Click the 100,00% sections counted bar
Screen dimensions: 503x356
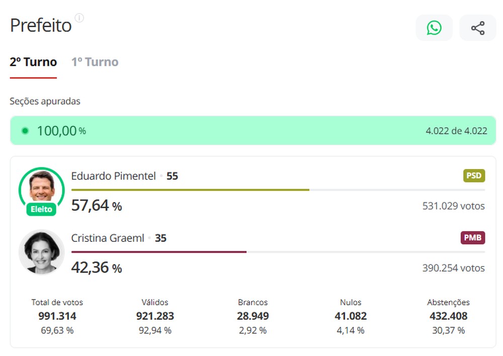[253, 131]
